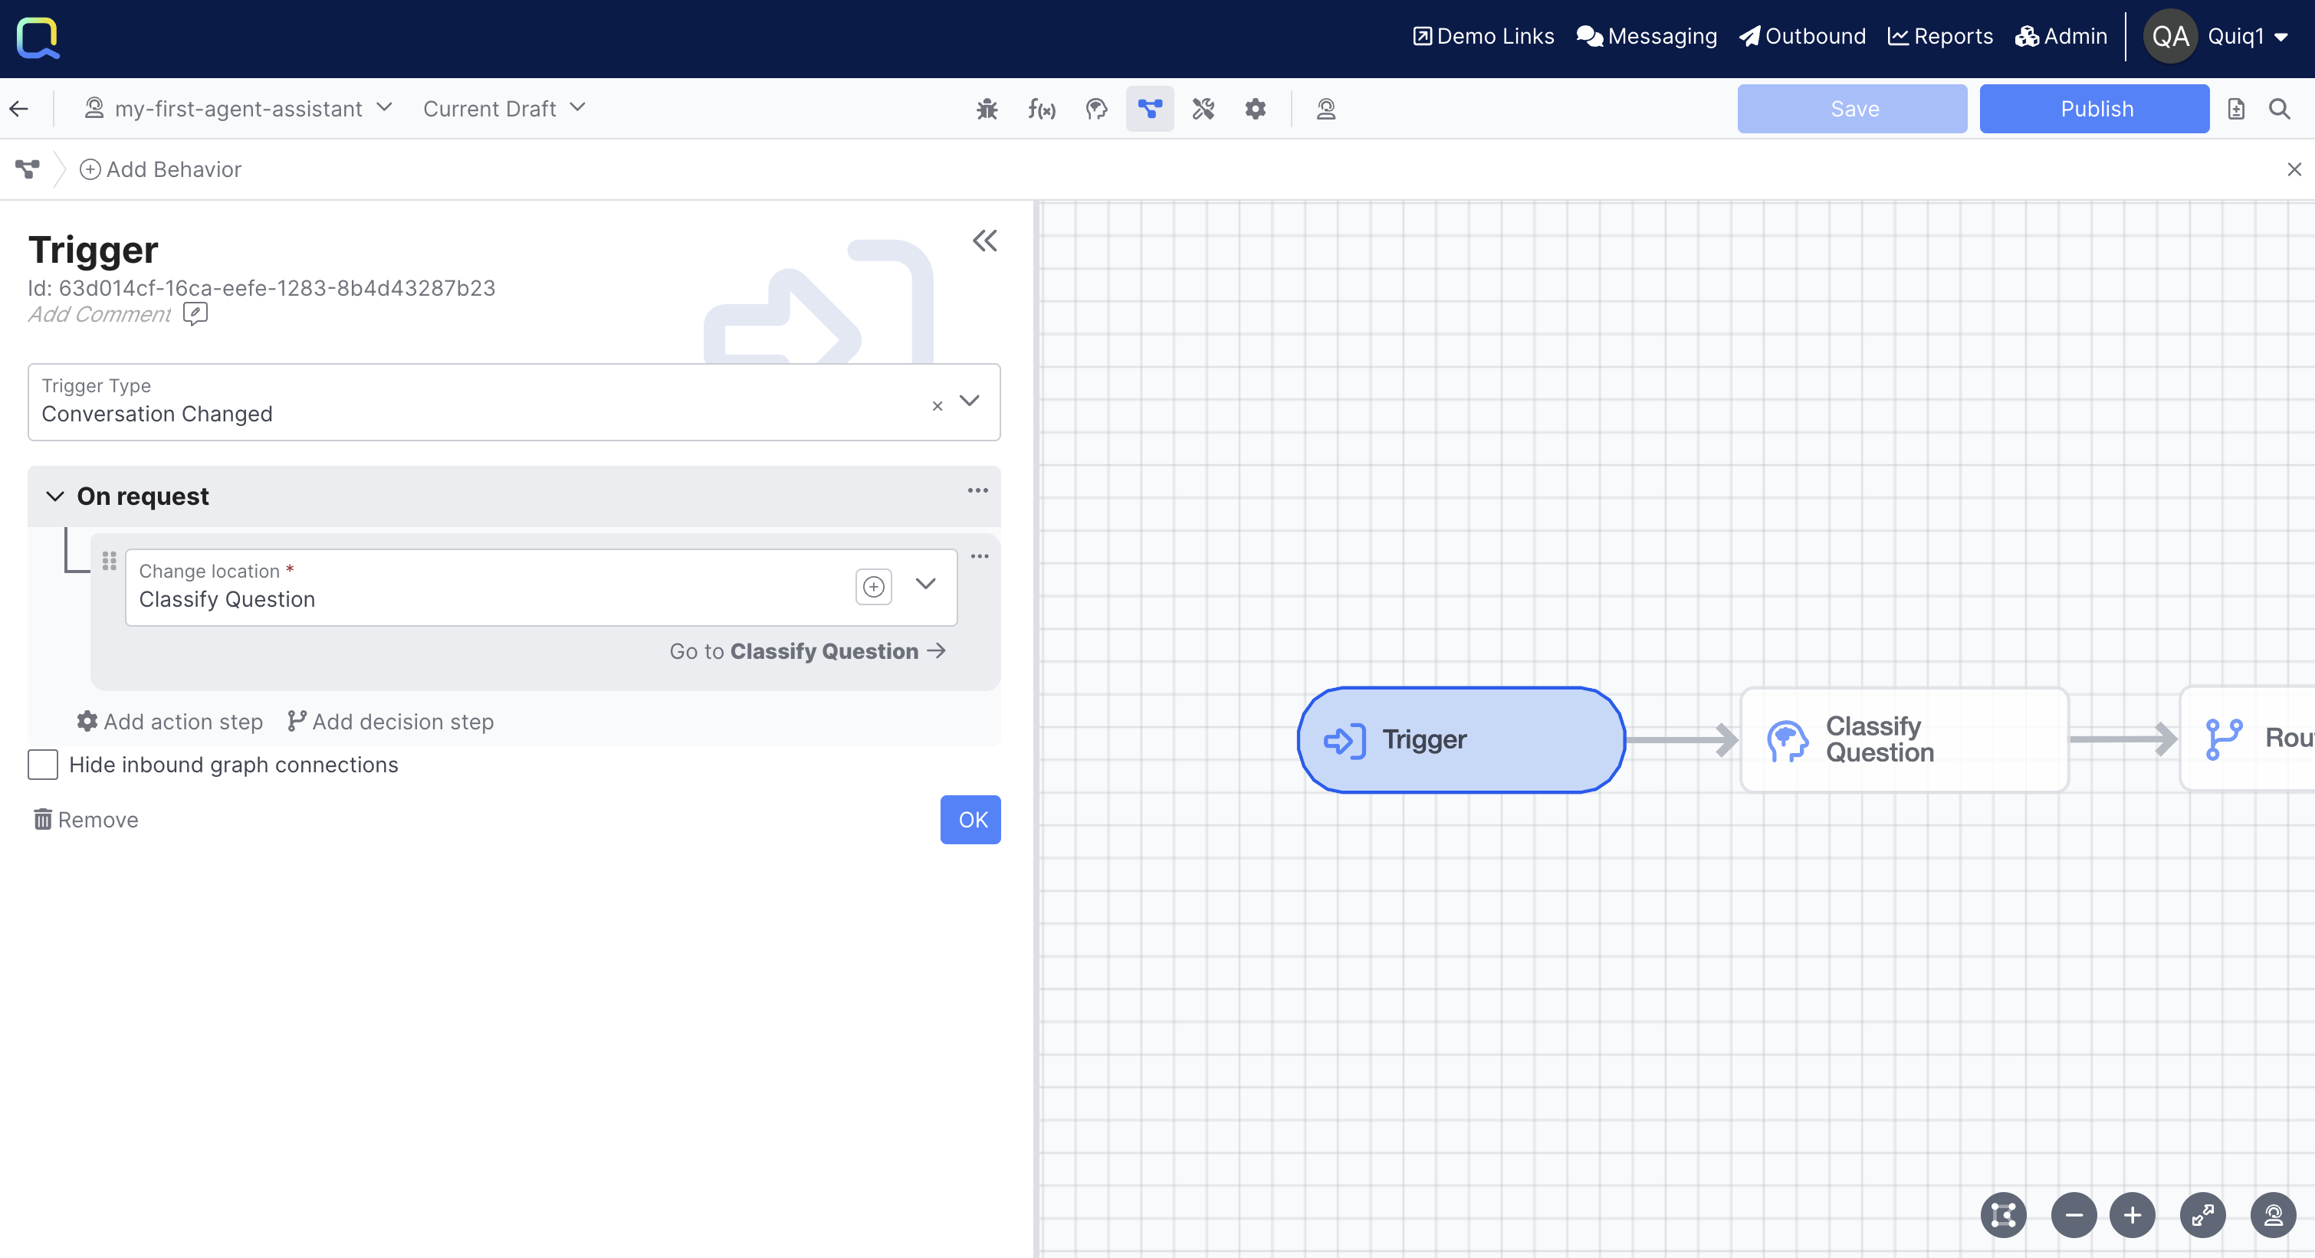The height and width of the screenshot is (1258, 2315).
Task: Open the settings gear in toolbar
Action: tap(1256, 109)
